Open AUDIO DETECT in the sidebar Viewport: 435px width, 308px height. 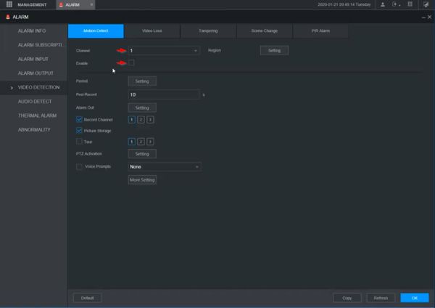(33, 102)
